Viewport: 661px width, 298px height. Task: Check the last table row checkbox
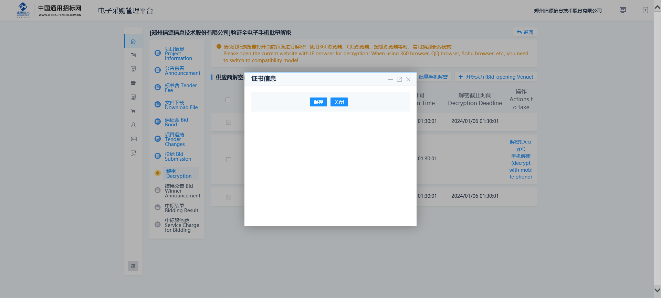pyautogui.click(x=229, y=197)
